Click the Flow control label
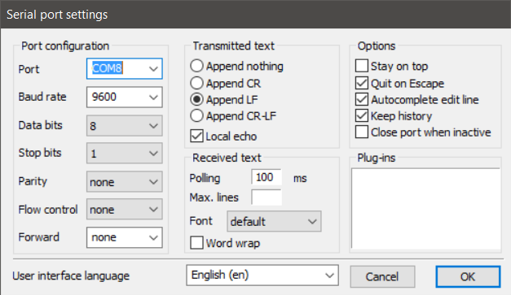The width and height of the screenshot is (511, 295). coord(48,210)
